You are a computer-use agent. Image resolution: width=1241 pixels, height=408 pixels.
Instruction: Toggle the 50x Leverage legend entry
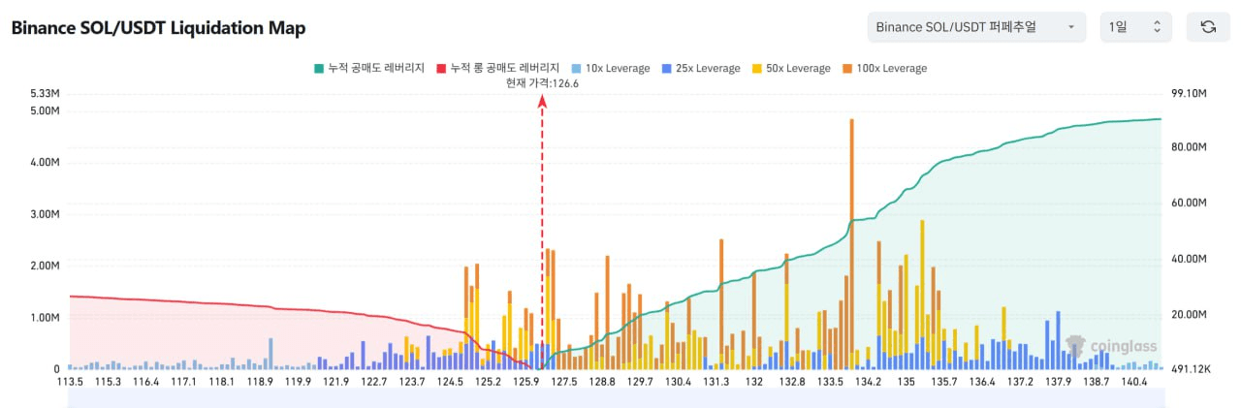tap(790, 69)
